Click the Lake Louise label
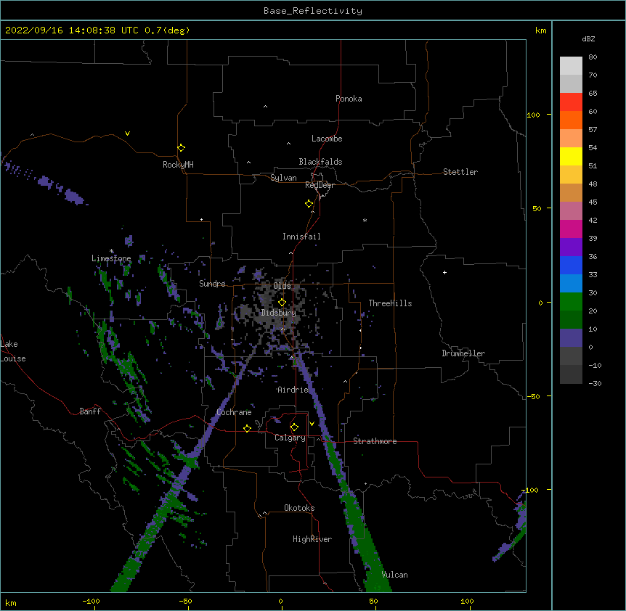Screen dimensions: 626x611 [x=13, y=351]
